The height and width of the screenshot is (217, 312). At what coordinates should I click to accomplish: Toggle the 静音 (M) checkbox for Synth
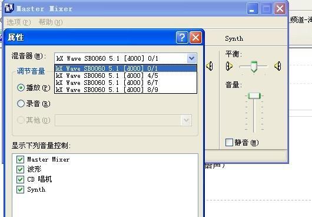click(229, 143)
